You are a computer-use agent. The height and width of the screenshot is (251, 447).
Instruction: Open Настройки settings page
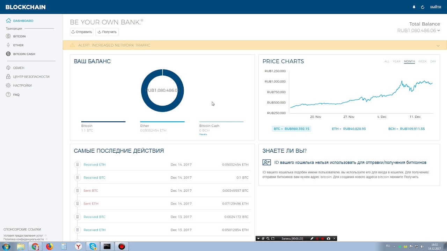point(22,85)
